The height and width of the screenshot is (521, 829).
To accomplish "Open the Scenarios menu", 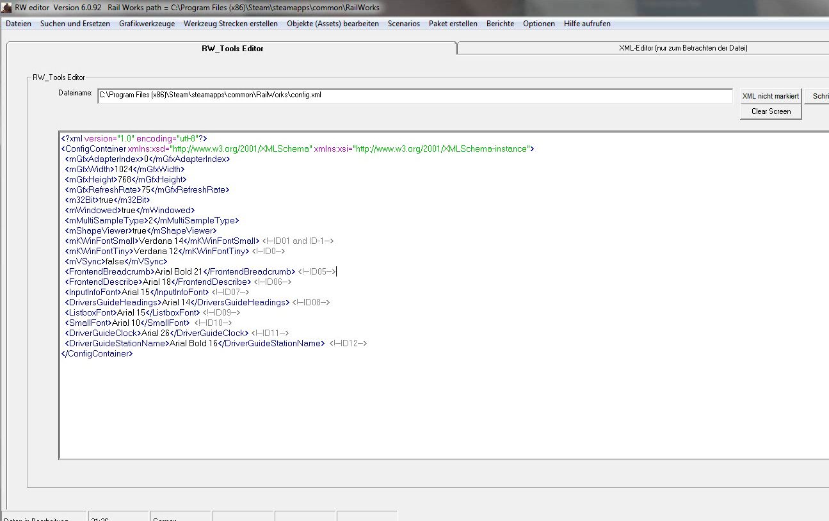I will click(x=403, y=24).
